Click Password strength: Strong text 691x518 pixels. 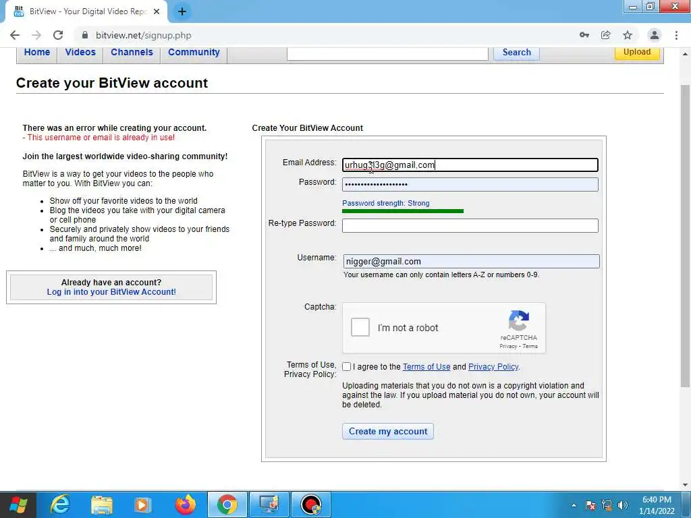(385, 203)
